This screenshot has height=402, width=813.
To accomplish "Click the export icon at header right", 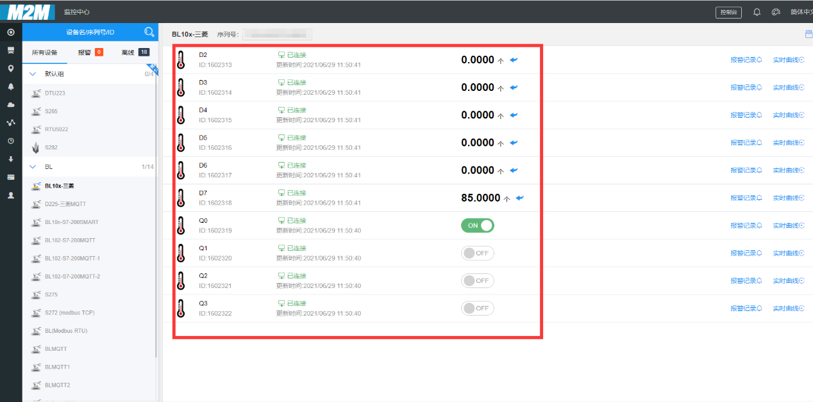I will click(x=809, y=34).
